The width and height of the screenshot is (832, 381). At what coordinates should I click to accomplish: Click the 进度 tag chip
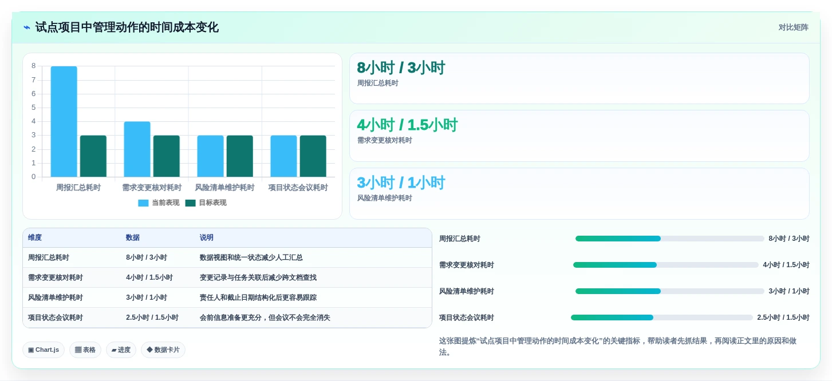(x=121, y=350)
